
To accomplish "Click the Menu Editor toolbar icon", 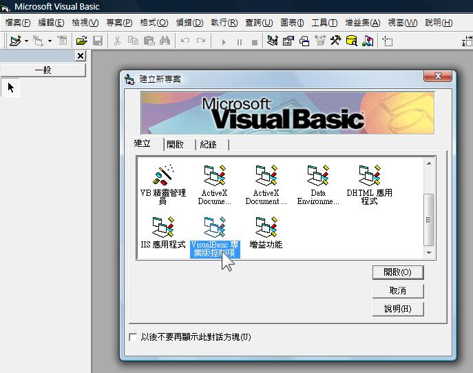I will pyautogui.click(x=63, y=41).
